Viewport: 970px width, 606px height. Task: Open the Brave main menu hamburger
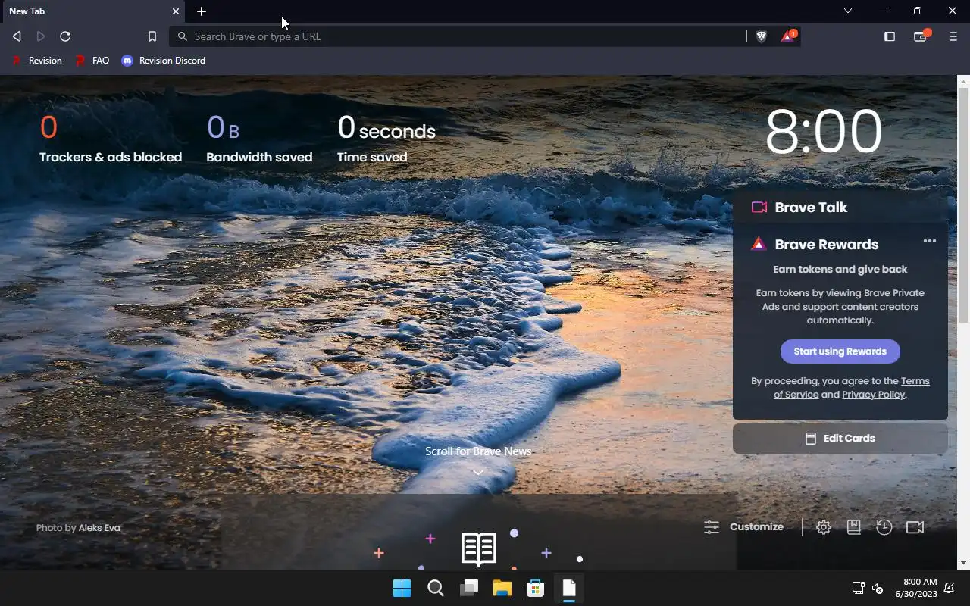(x=953, y=36)
